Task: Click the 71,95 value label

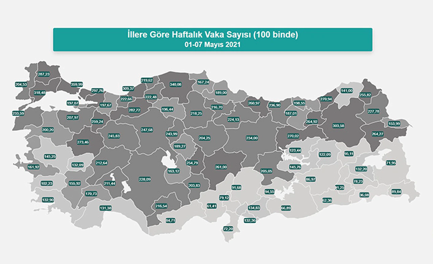Action: [391, 163]
